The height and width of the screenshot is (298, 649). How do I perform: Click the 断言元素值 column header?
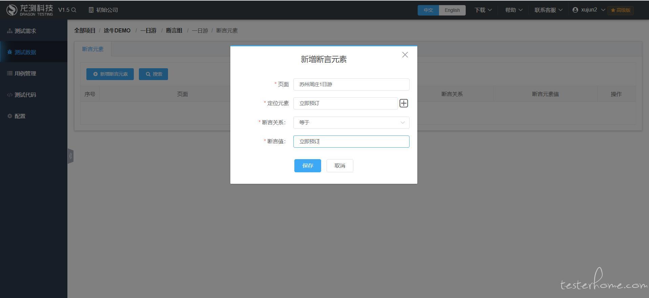coord(545,94)
